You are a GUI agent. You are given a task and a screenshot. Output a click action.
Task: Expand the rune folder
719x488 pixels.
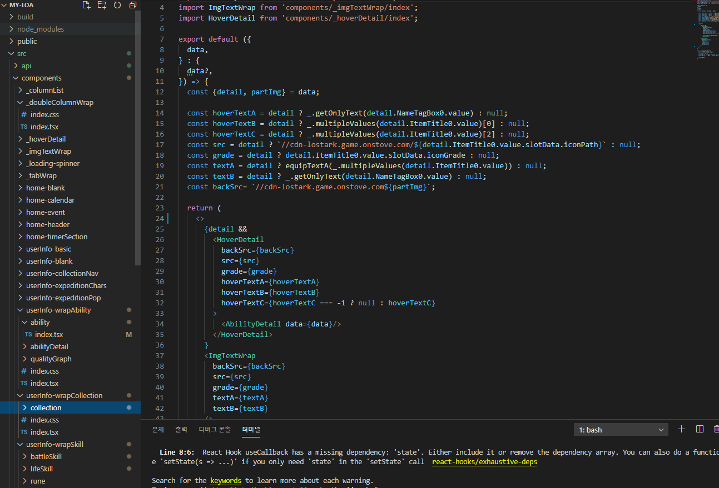tap(69, 481)
